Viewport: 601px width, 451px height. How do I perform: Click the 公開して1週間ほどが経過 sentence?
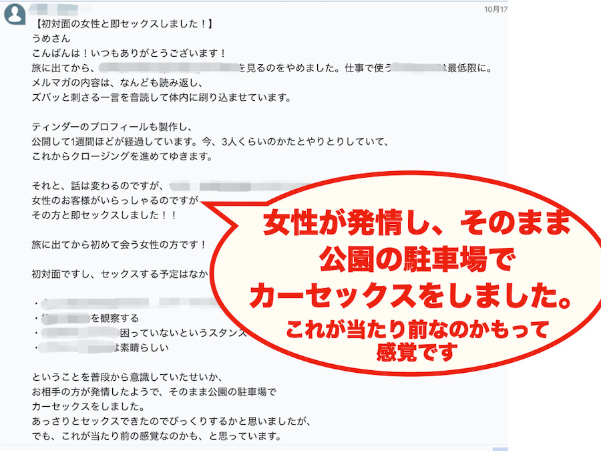point(210,142)
